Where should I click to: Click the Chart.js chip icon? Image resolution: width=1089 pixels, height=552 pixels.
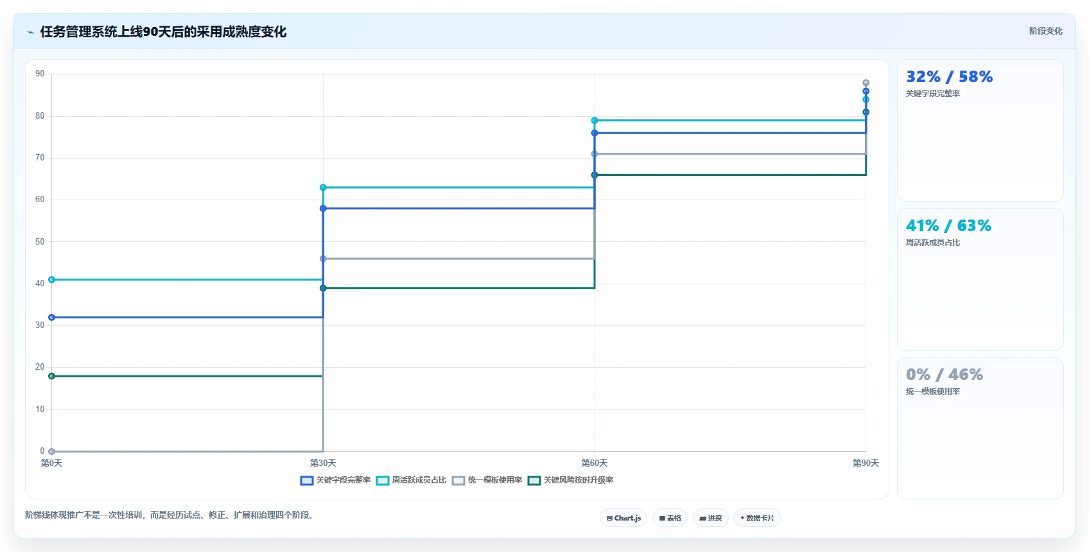(x=609, y=518)
